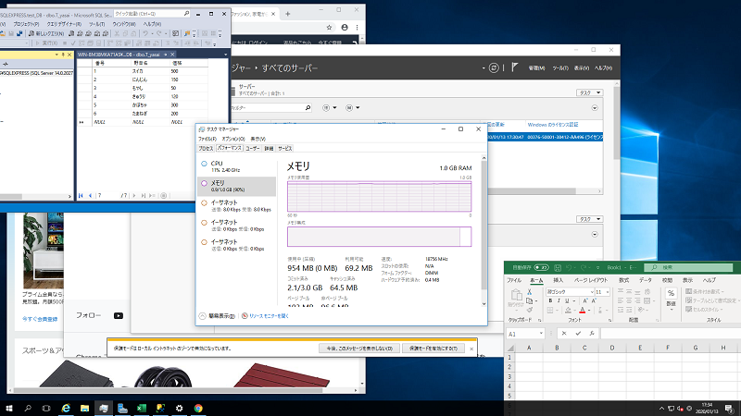Open the Excel font size dropdown
Screen dimensions: 741x416
click(609, 291)
